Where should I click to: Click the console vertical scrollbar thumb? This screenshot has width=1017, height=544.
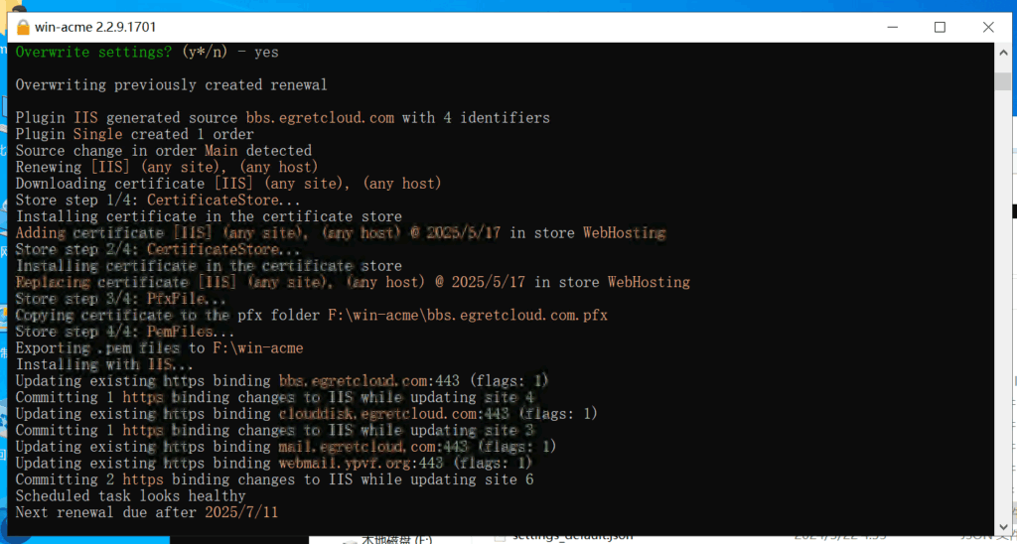pos(1002,80)
